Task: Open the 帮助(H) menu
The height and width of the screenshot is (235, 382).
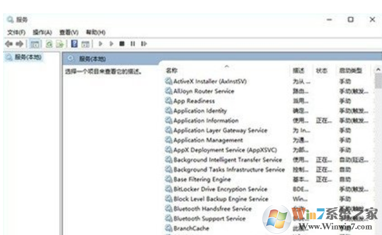Action: pos(96,32)
